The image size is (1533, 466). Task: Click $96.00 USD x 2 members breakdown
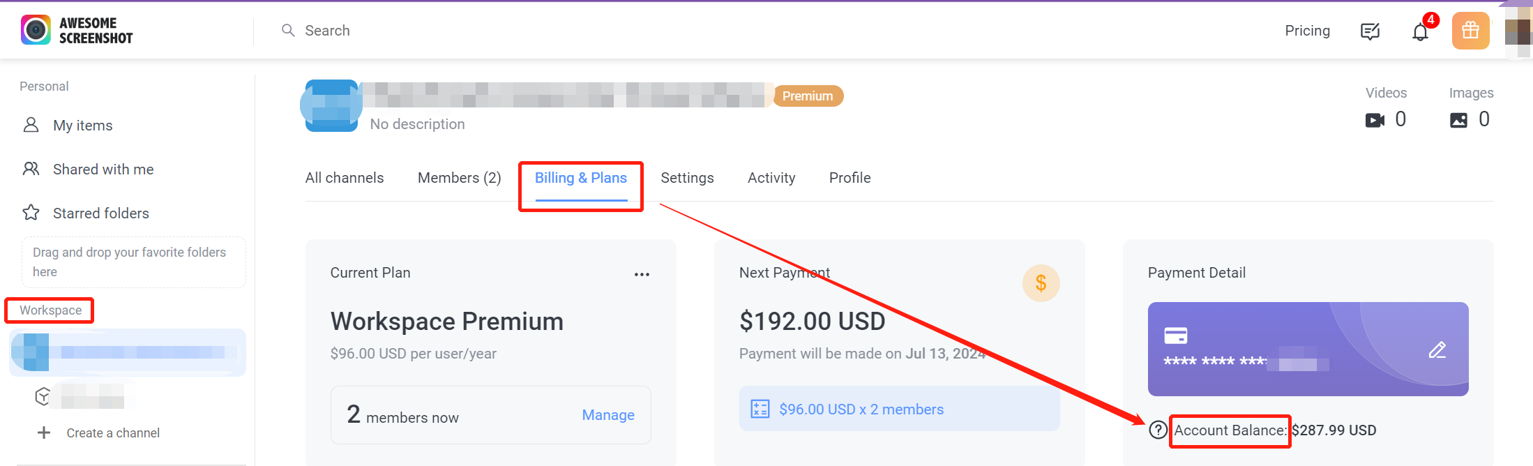click(899, 409)
